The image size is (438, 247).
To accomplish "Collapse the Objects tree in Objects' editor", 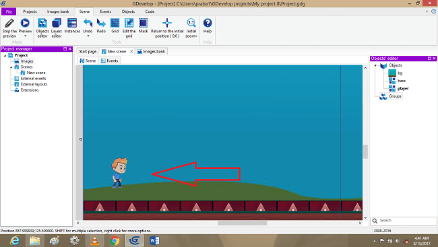I will pyautogui.click(x=375, y=65).
